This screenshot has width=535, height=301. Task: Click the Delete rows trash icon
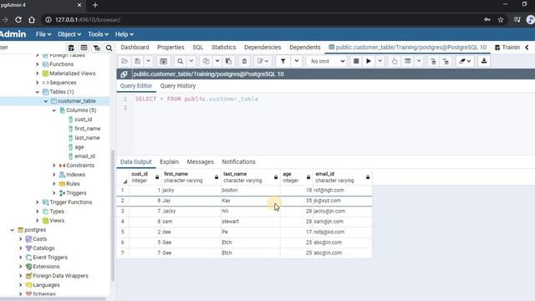tap(244, 61)
